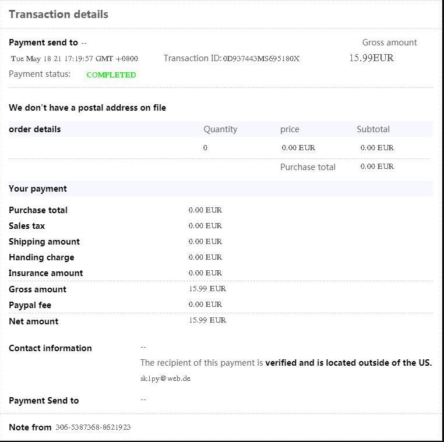Click the recipient email sk1py@web.de
The width and height of the screenshot is (444, 442).
pyautogui.click(x=165, y=379)
